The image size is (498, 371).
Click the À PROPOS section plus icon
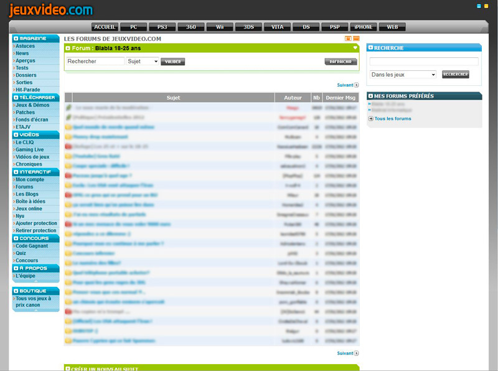[x=16, y=268]
